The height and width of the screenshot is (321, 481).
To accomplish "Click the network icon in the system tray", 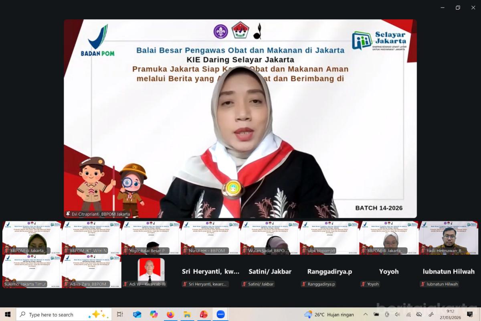I will click(408, 314).
